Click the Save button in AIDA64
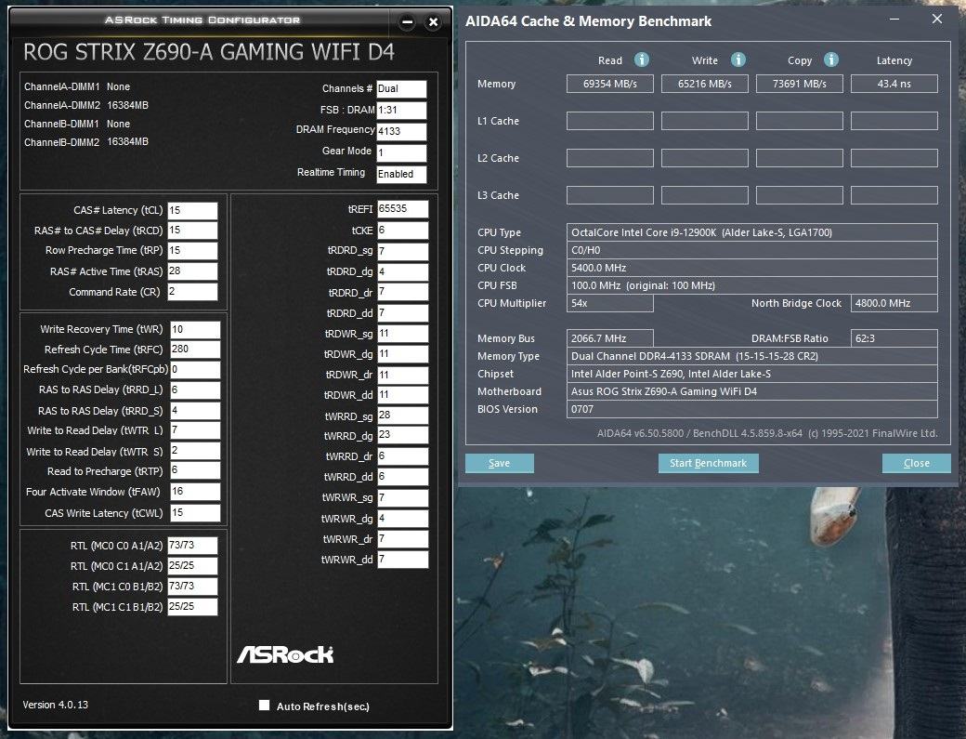Viewport: 966px width, 739px height. [x=499, y=464]
